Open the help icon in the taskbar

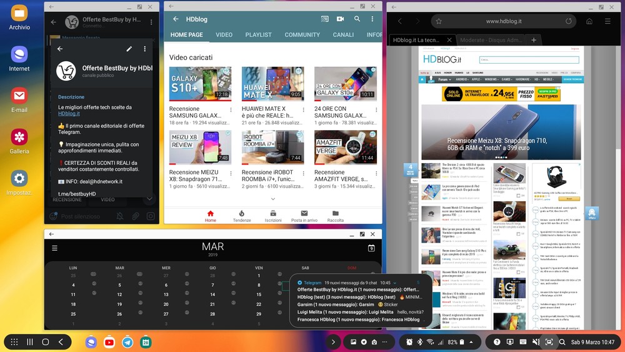[x=497, y=342]
